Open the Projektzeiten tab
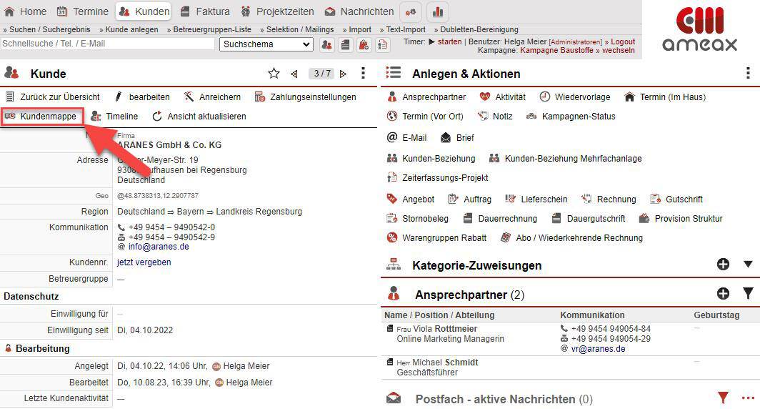Viewport: 760px width, 409px height. (x=276, y=11)
